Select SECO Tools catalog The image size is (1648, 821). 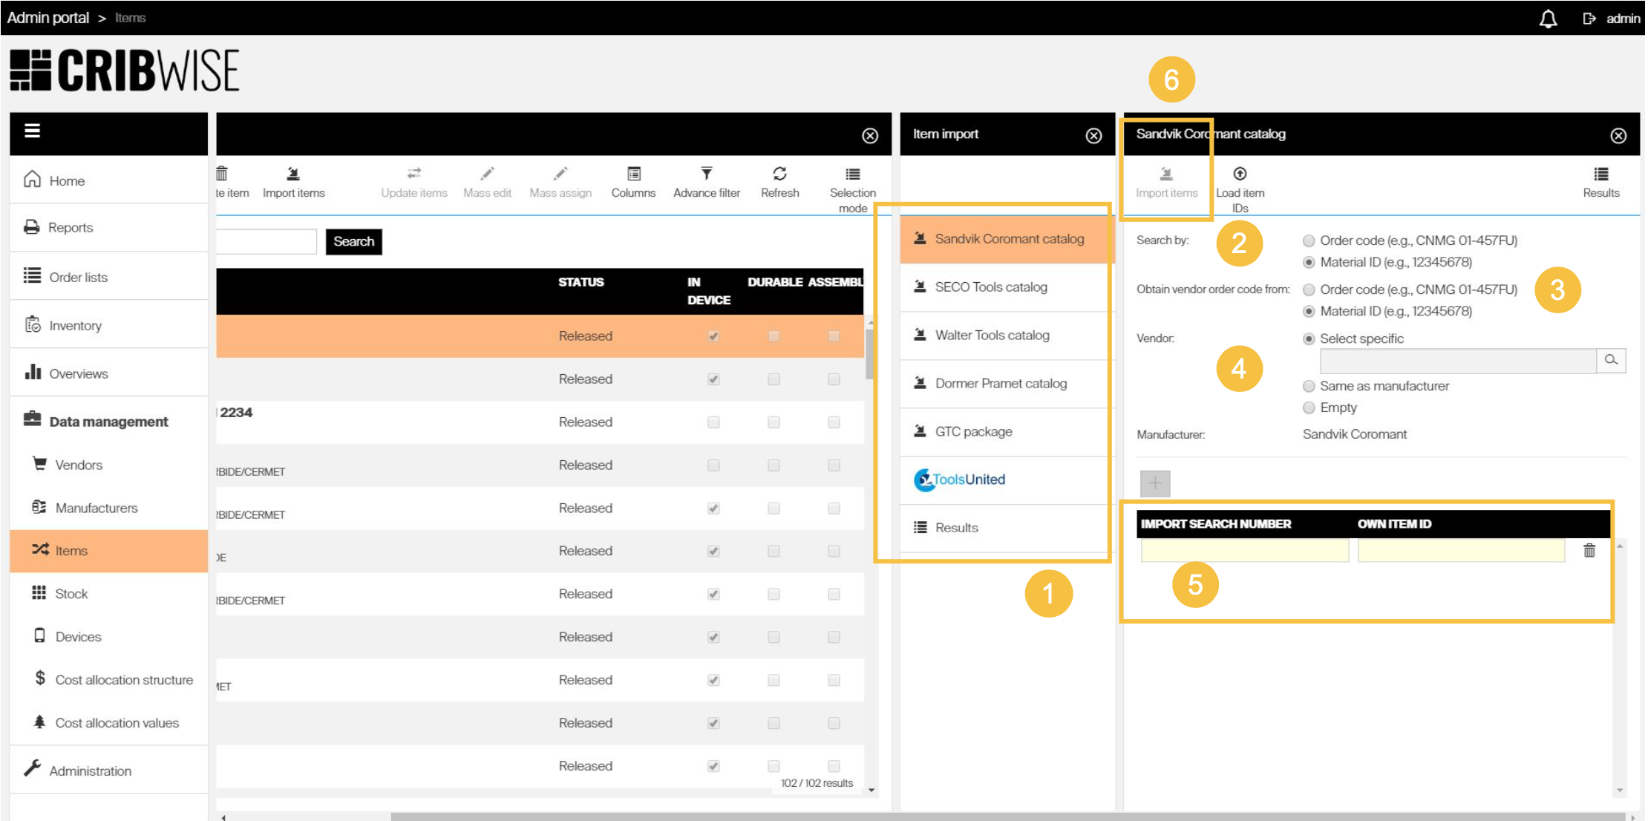point(1007,287)
